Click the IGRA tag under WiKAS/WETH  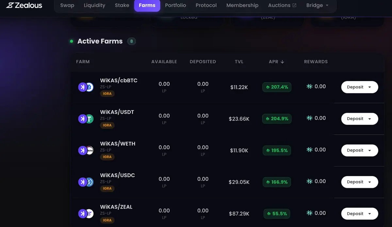click(107, 157)
